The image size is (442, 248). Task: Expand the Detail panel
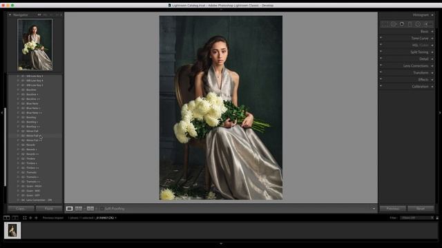point(432,59)
